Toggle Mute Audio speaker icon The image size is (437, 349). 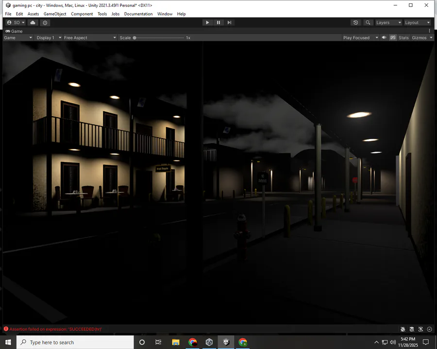point(384,38)
